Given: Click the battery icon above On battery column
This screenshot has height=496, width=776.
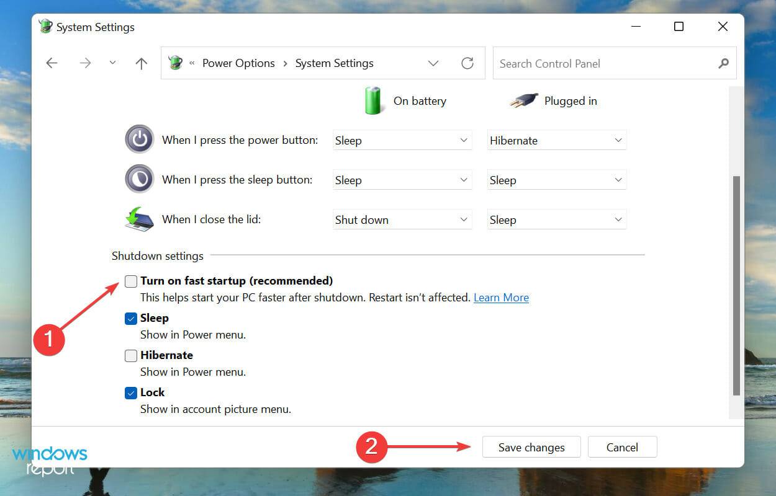Looking at the screenshot, I should tap(372, 100).
